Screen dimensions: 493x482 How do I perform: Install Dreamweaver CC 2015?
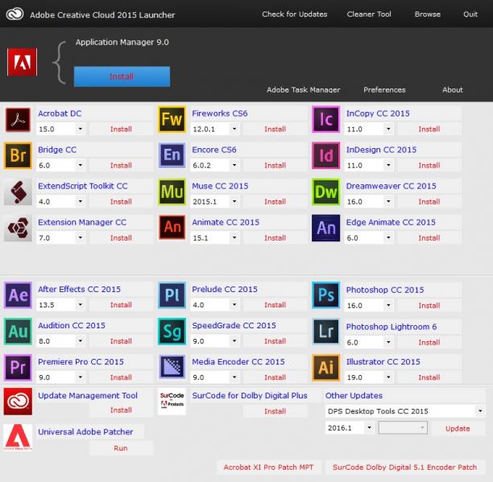[x=429, y=201]
